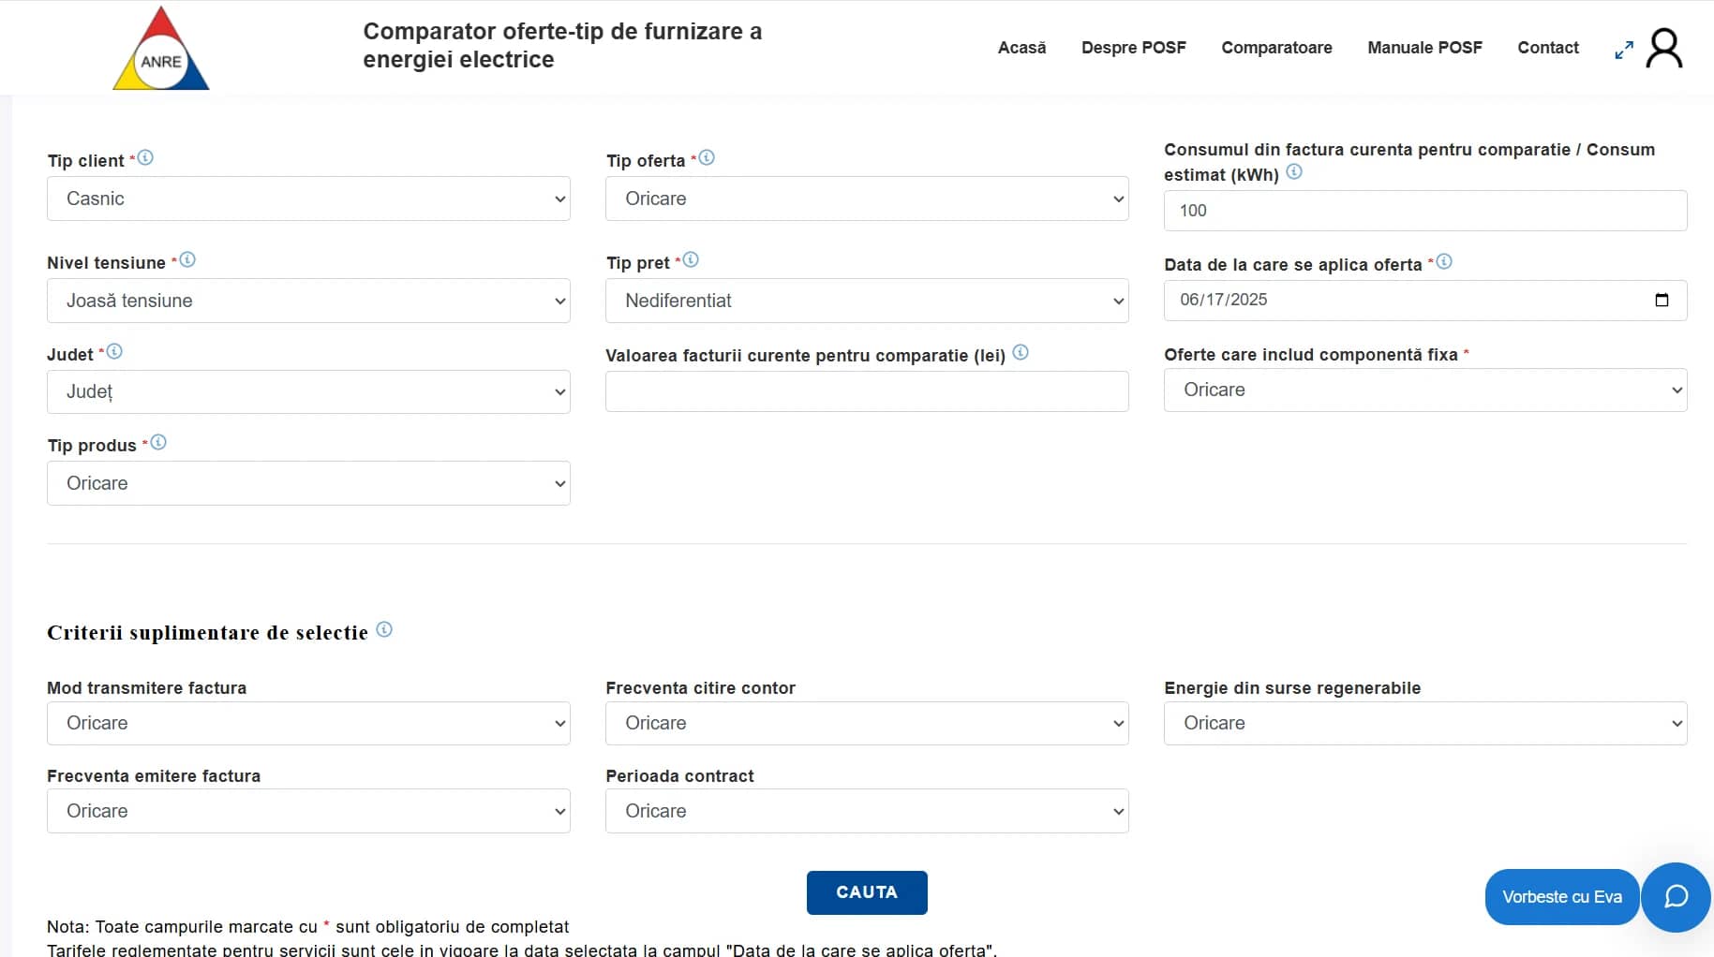Click the info icon next to Tip pret
1714x957 pixels.
tap(691, 260)
